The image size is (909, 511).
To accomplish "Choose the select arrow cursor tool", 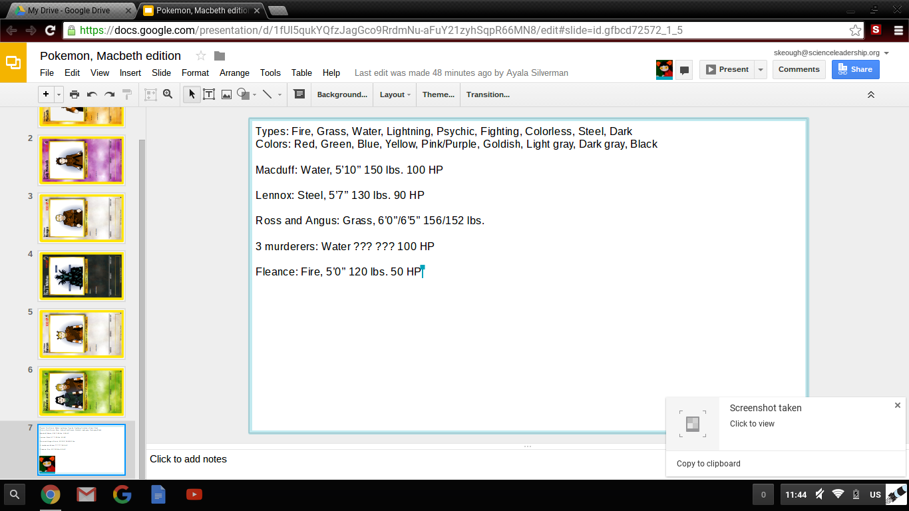I will click(x=192, y=94).
